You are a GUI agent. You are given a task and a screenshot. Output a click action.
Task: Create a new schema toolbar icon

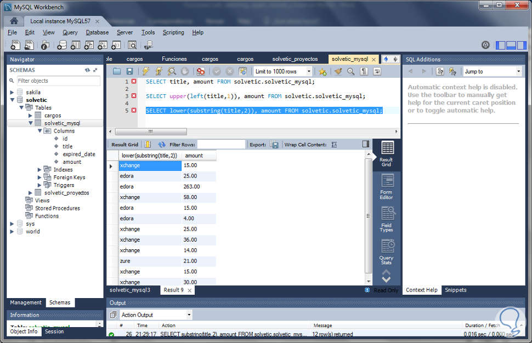62,45
